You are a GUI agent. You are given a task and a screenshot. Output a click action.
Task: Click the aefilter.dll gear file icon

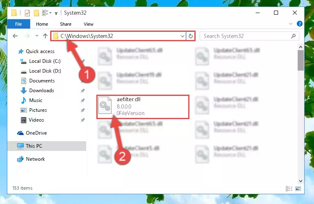[x=105, y=105]
